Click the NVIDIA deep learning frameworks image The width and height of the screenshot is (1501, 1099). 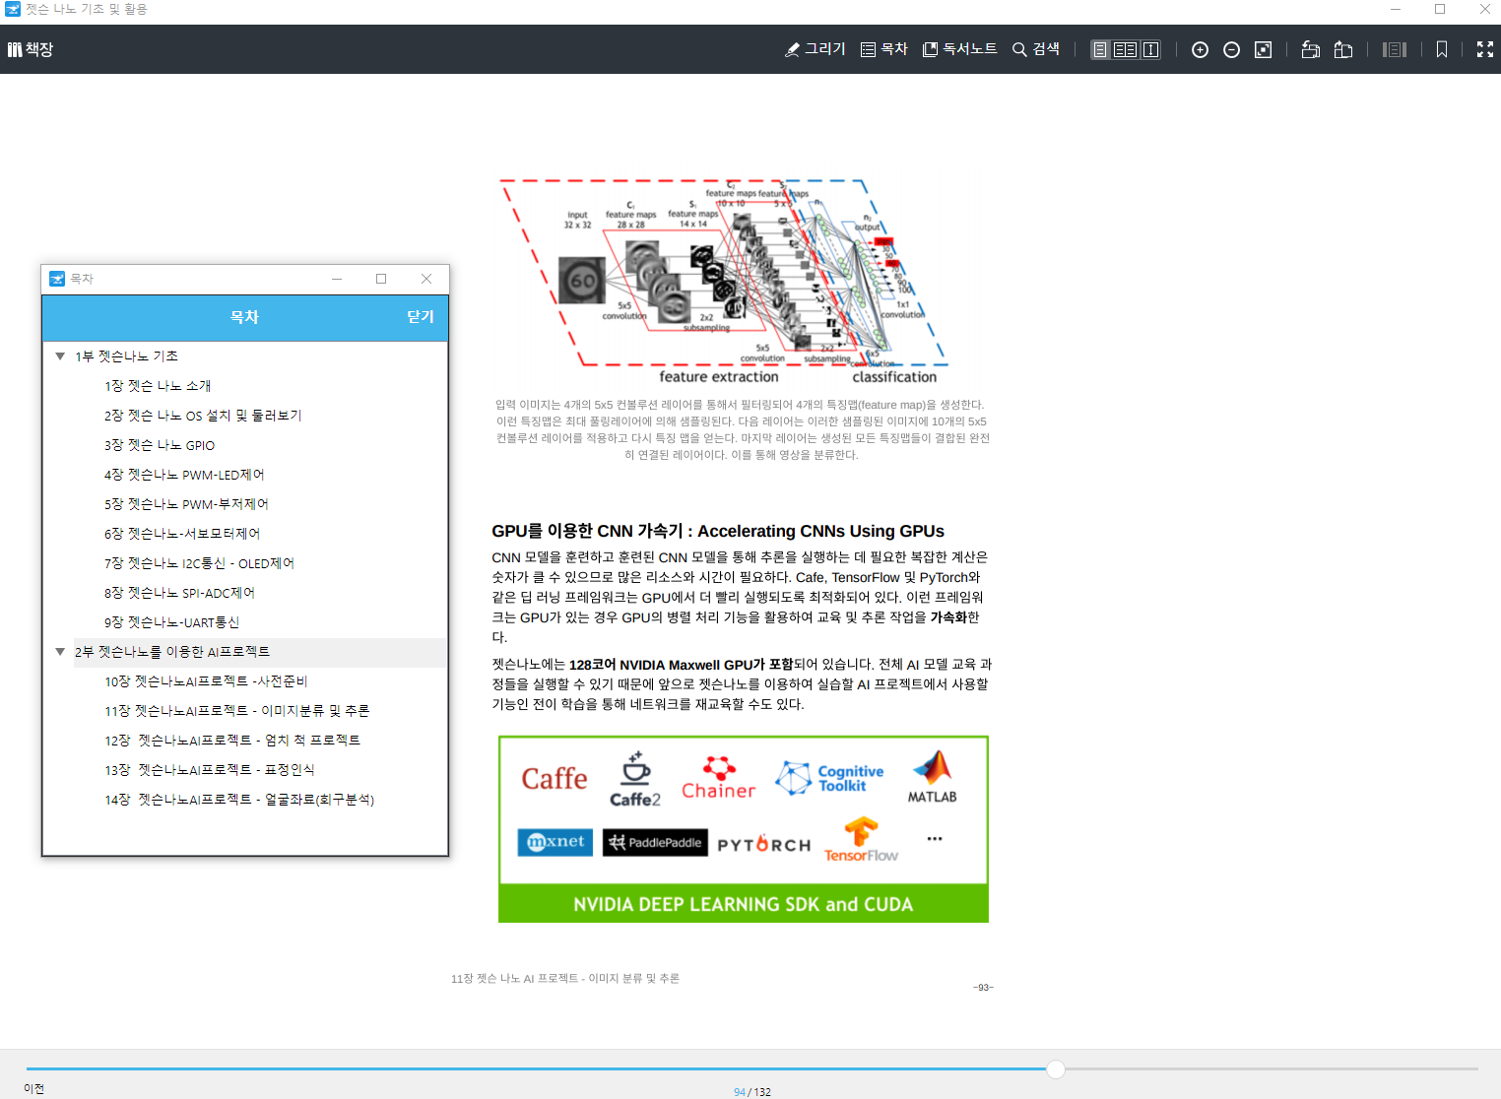coord(744,829)
